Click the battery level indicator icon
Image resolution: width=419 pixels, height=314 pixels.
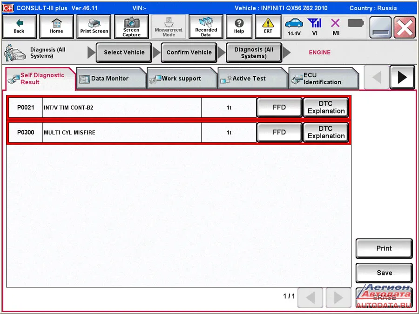[356, 23]
